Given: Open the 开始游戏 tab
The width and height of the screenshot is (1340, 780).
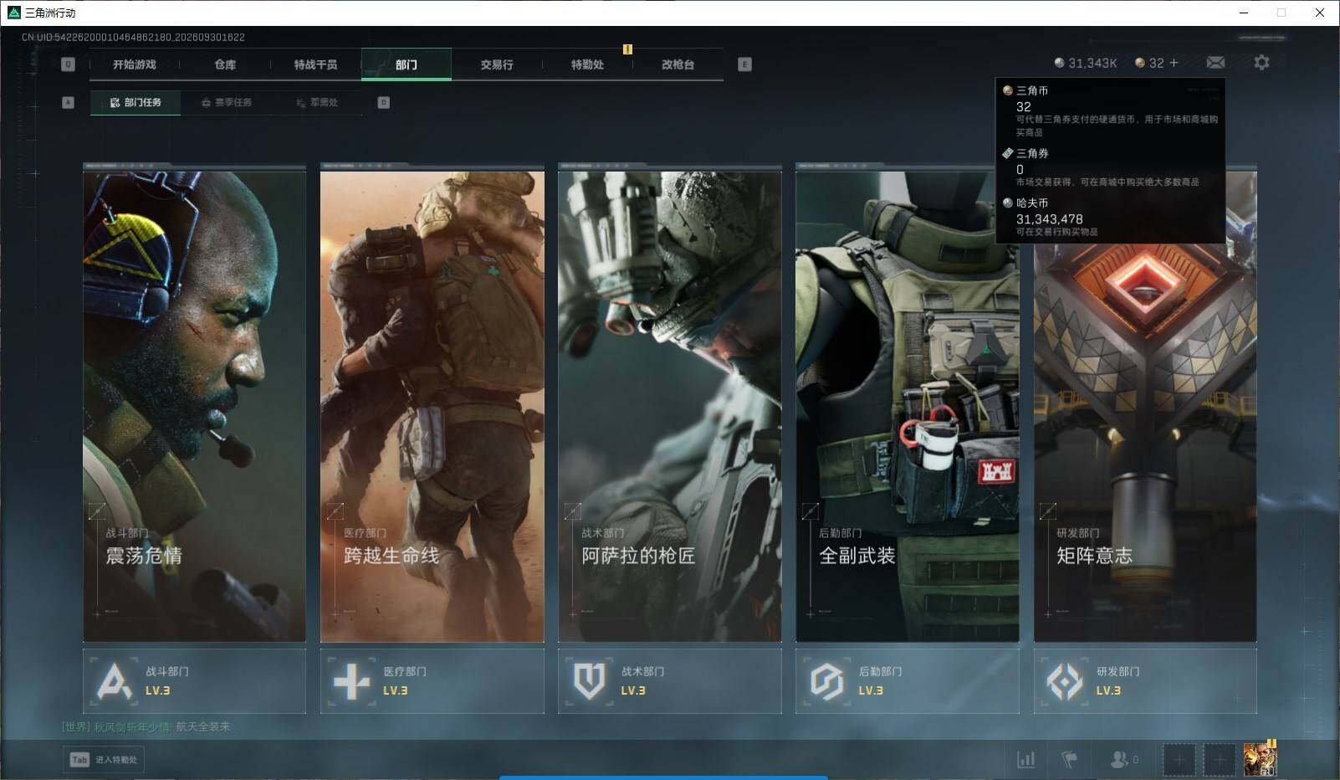Looking at the screenshot, I should tap(135, 64).
